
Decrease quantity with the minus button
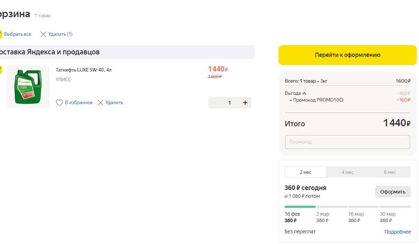point(214,103)
